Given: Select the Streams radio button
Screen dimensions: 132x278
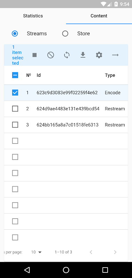Looking at the screenshot, I should click(x=15, y=33).
